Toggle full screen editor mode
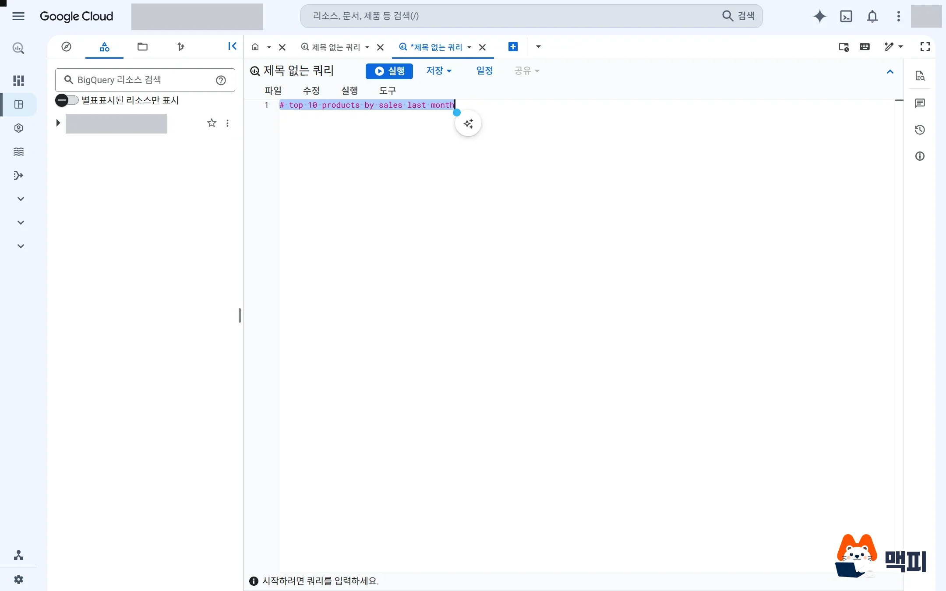This screenshot has height=591, width=946. click(925, 47)
